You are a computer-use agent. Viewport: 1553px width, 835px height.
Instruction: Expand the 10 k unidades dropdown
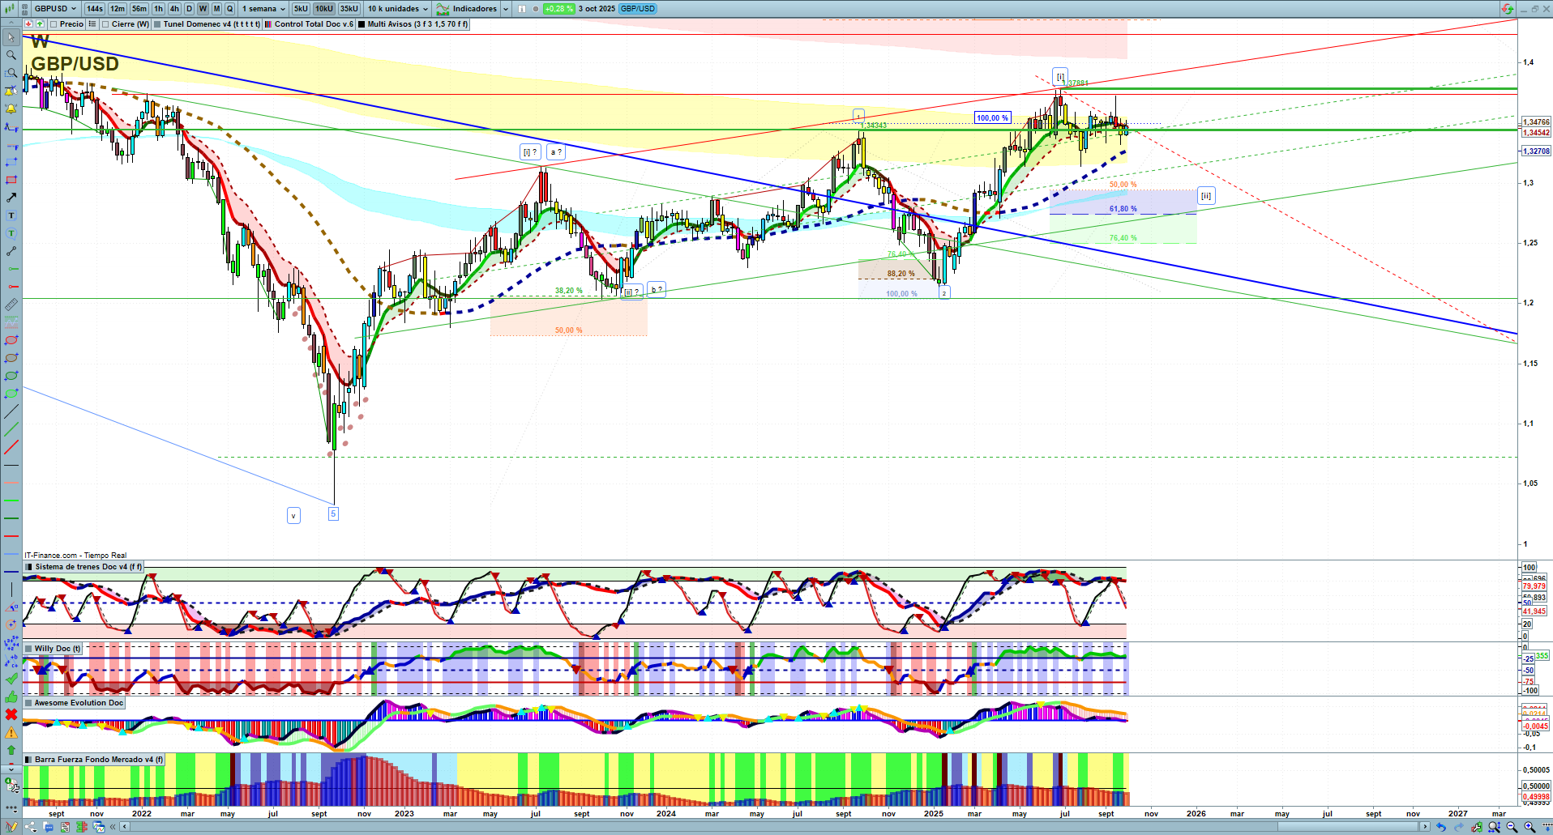(397, 9)
